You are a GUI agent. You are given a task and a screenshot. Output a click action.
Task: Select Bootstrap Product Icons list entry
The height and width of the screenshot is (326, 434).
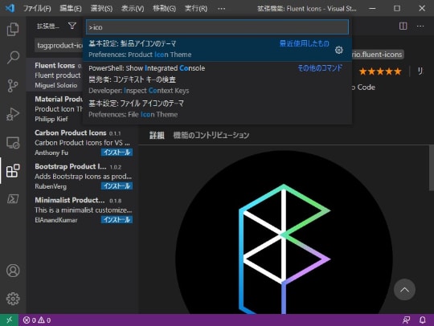point(83,176)
